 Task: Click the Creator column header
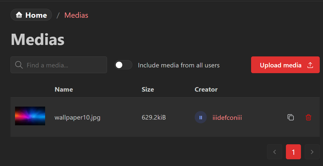point(206,89)
